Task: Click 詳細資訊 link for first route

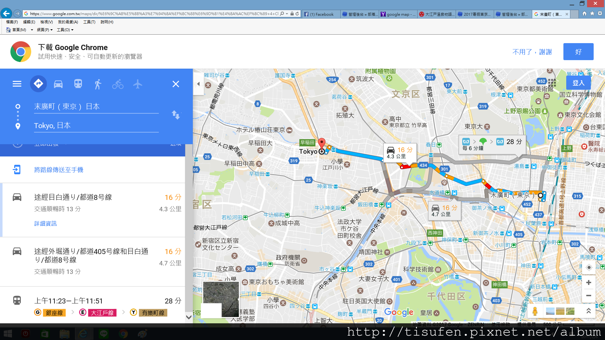Action: coord(45,224)
